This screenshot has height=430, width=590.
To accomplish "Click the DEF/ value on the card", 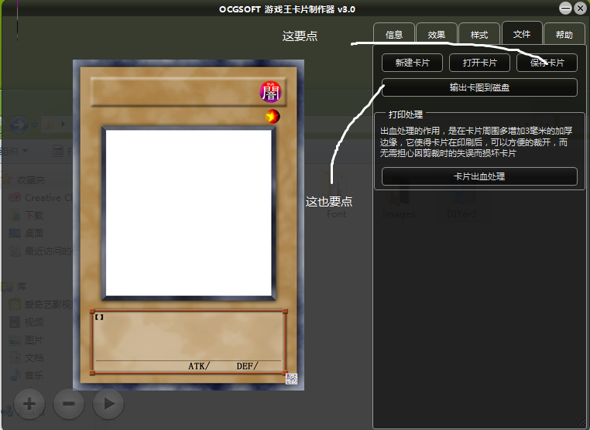I will [247, 366].
